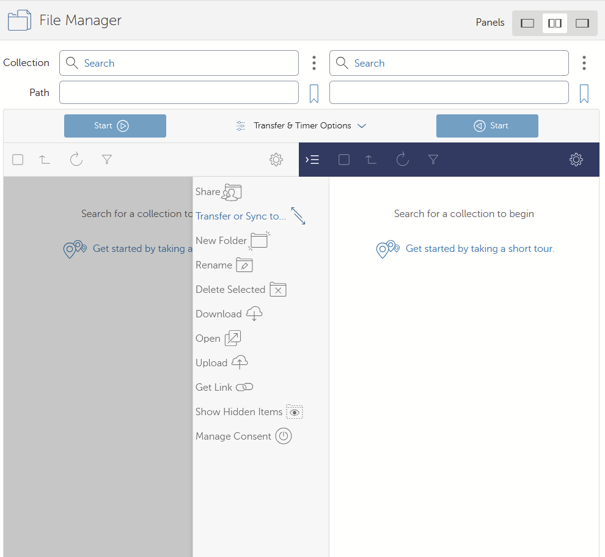Image resolution: width=605 pixels, height=557 pixels.
Task: Switch to single-panel layout
Action: click(x=527, y=23)
